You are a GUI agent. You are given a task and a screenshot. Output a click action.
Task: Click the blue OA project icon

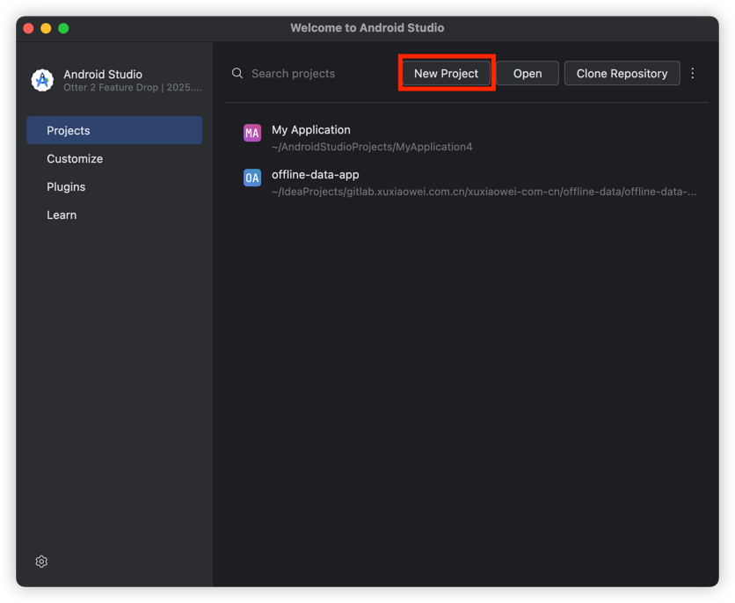coord(252,178)
